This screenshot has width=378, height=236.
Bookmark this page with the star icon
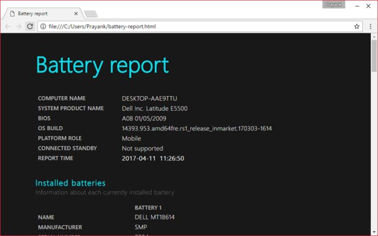coord(357,27)
